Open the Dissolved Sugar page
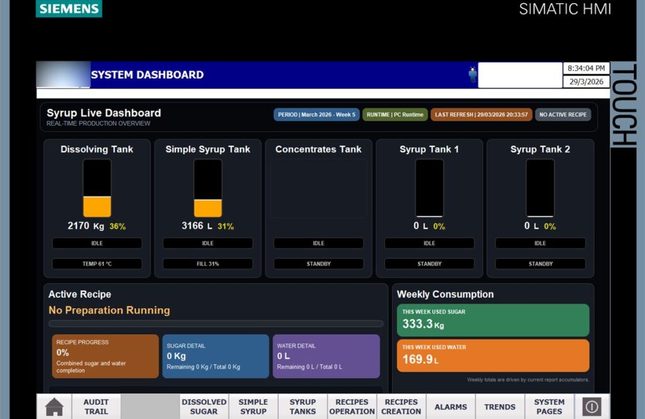This screenshot has height=419, width=645. tap(204, 406)
